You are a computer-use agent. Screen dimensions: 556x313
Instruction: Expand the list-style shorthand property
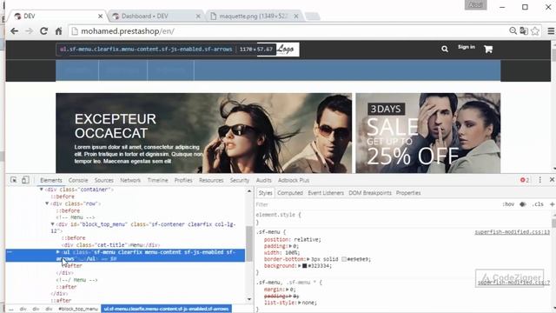pyautogui.click(x=300, y=303)
